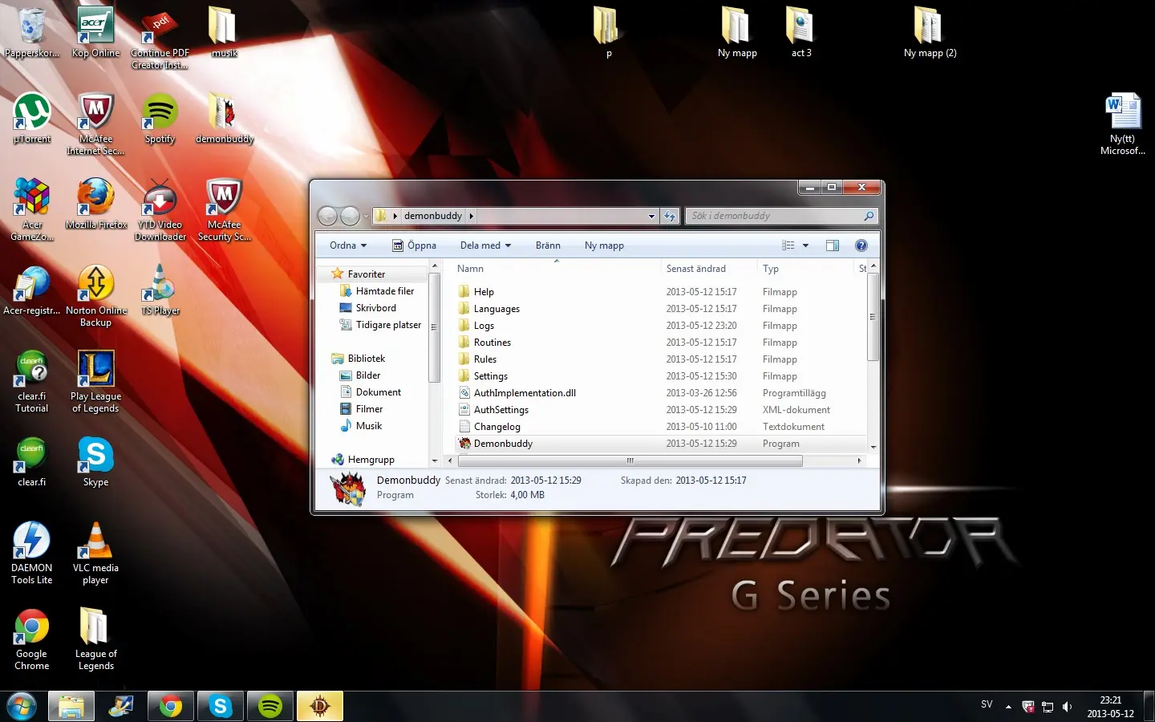Open clear.fi Tutorial shortcut

tap(32, 382)
